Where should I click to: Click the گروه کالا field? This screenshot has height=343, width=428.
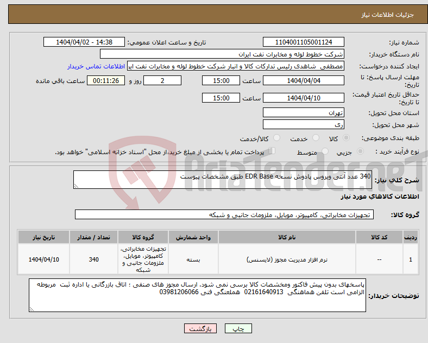coord(224,214)
